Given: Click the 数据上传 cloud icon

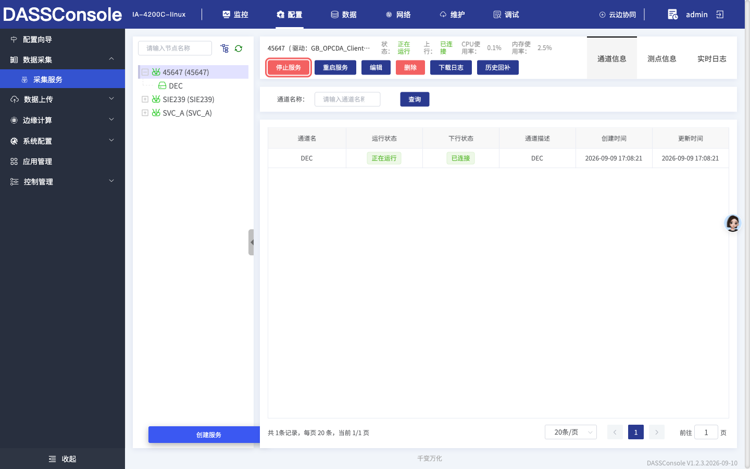Looking at the screenshot, I should [15, 100].
